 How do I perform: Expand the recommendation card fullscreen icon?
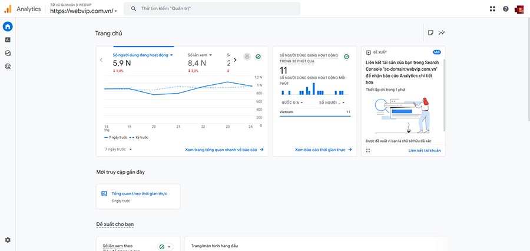pos(368,150)
